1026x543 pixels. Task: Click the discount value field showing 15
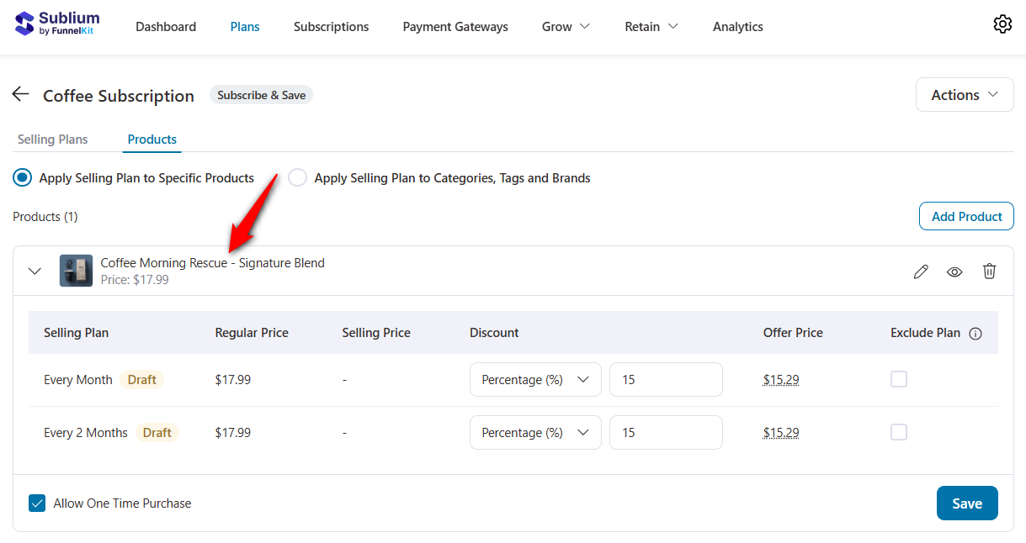(666, 379)
